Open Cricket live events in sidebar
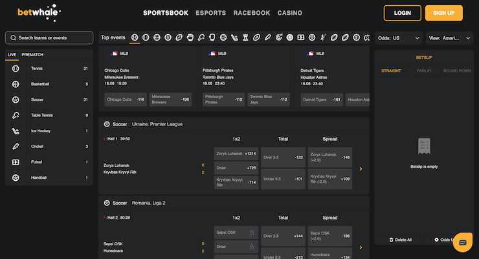 click(x=49, y=146)
